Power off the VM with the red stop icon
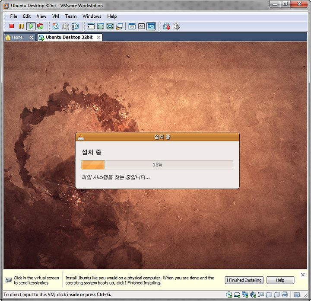 12,26
